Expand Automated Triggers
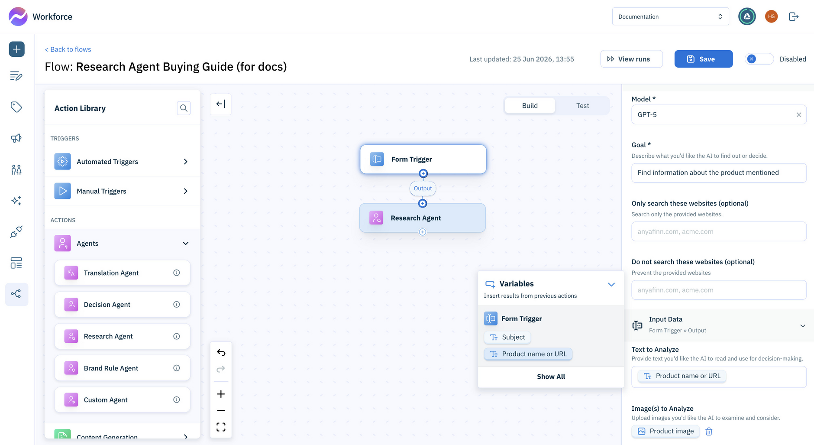The width and height of the screenshot is (814, 445). coord(123,162)
